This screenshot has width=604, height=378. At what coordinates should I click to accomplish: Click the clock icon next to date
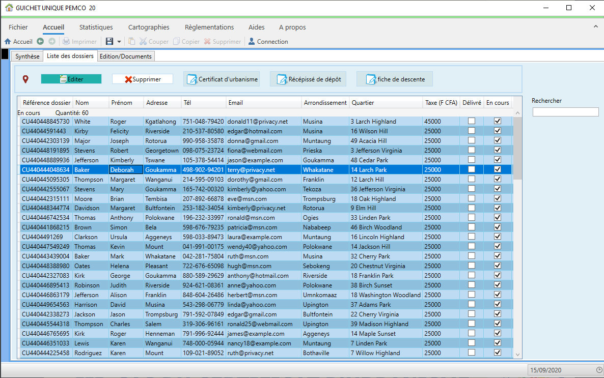599,370
